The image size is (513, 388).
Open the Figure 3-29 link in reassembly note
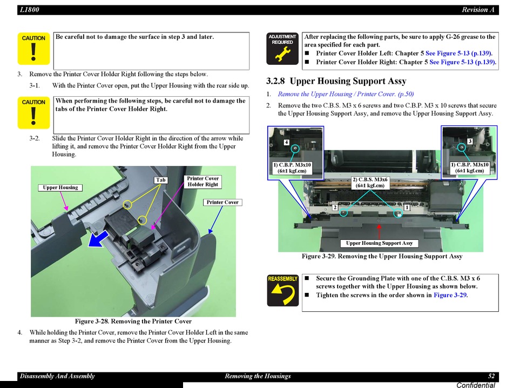450,295
